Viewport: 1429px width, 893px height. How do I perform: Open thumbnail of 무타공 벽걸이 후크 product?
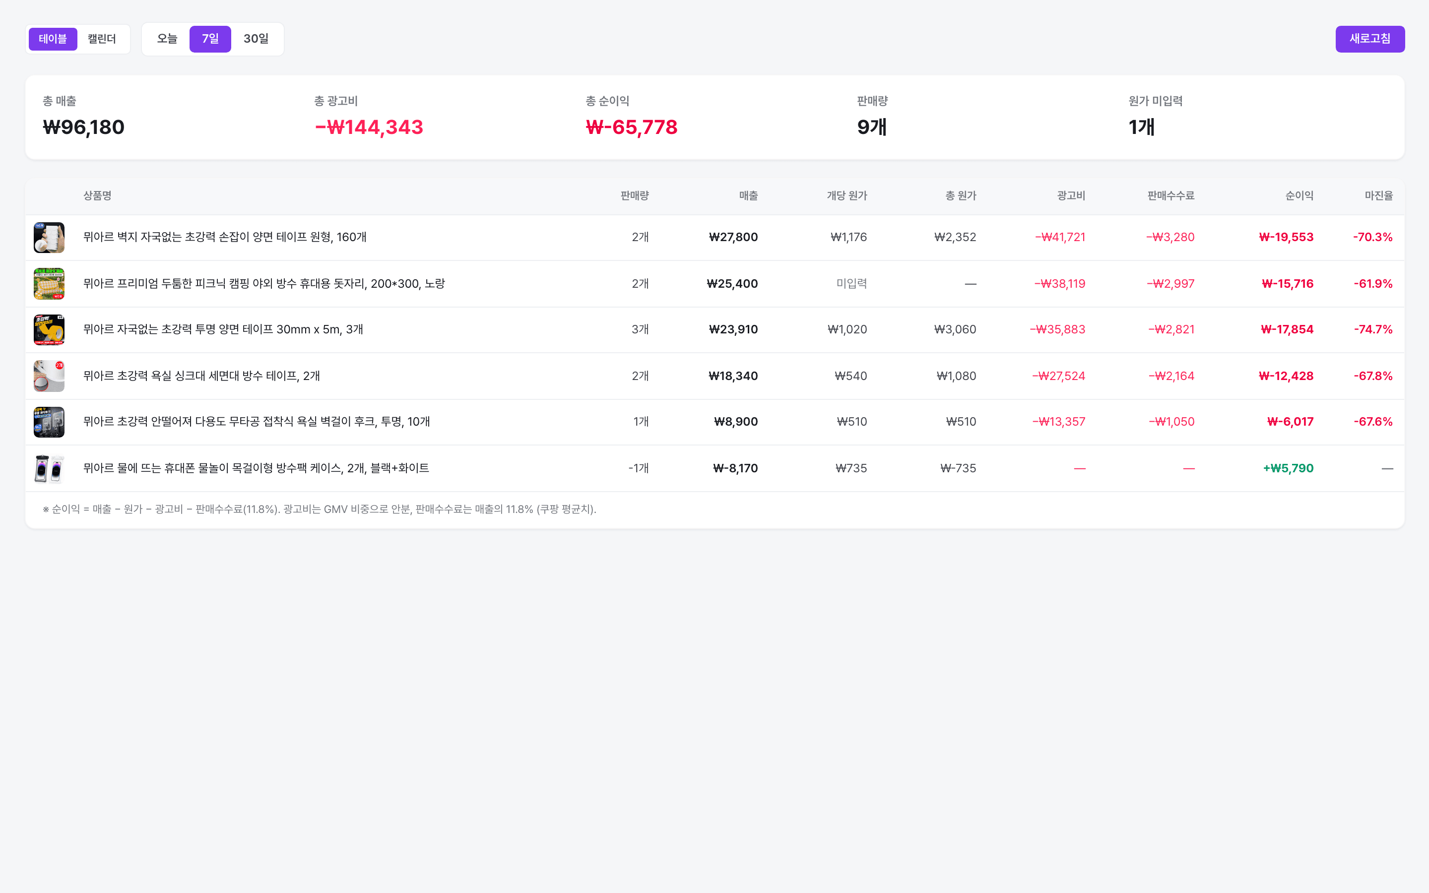coord(49,422)
